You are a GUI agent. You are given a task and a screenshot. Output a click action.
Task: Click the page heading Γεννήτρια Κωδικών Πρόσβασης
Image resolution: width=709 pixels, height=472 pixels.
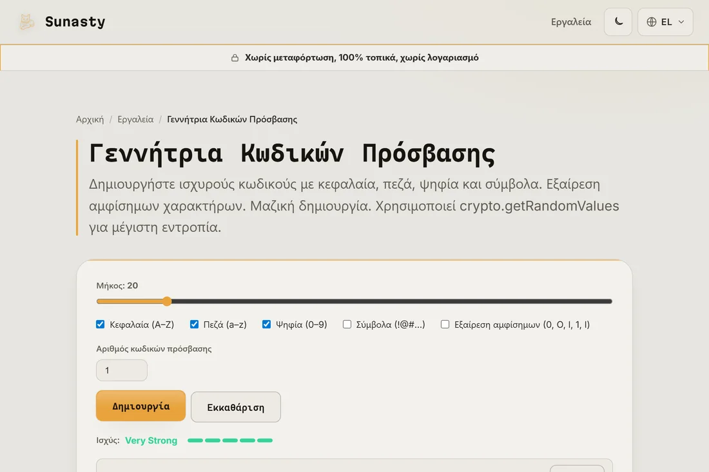(292, 153)
